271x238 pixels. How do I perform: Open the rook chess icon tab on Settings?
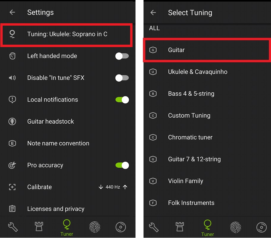click(x=39, y=227)
